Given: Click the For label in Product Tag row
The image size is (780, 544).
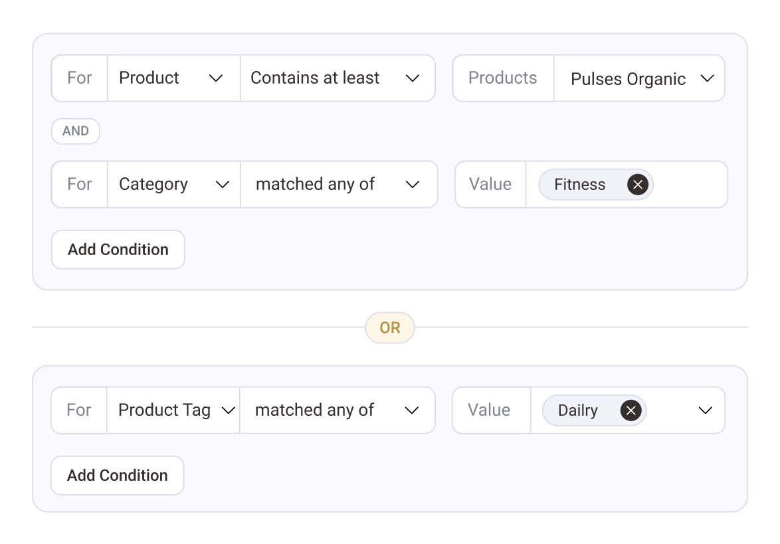Looking at the screenshot, I should (79, 410).
